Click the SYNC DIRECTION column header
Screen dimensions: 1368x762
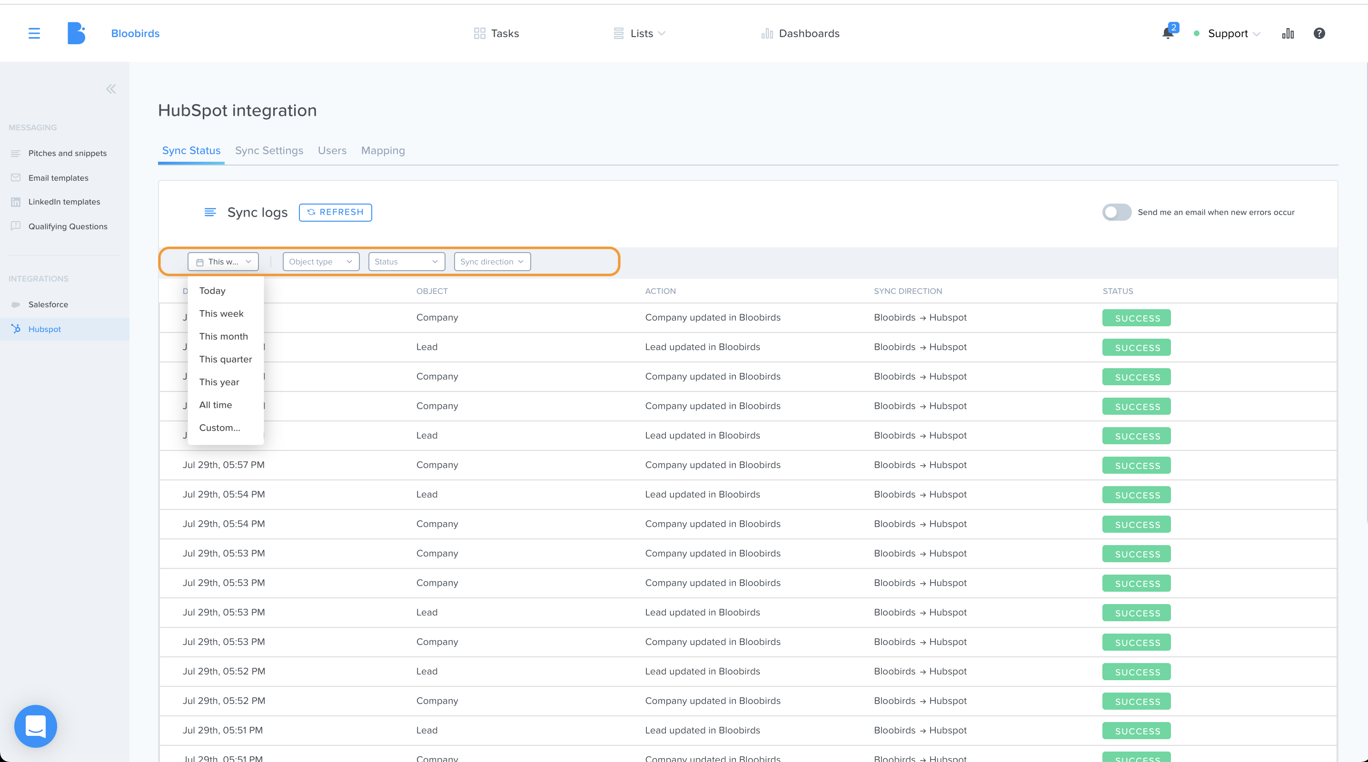(x=908, y=291)
